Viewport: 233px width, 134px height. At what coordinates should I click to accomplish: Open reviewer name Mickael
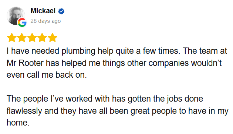(x=43, y=11)
